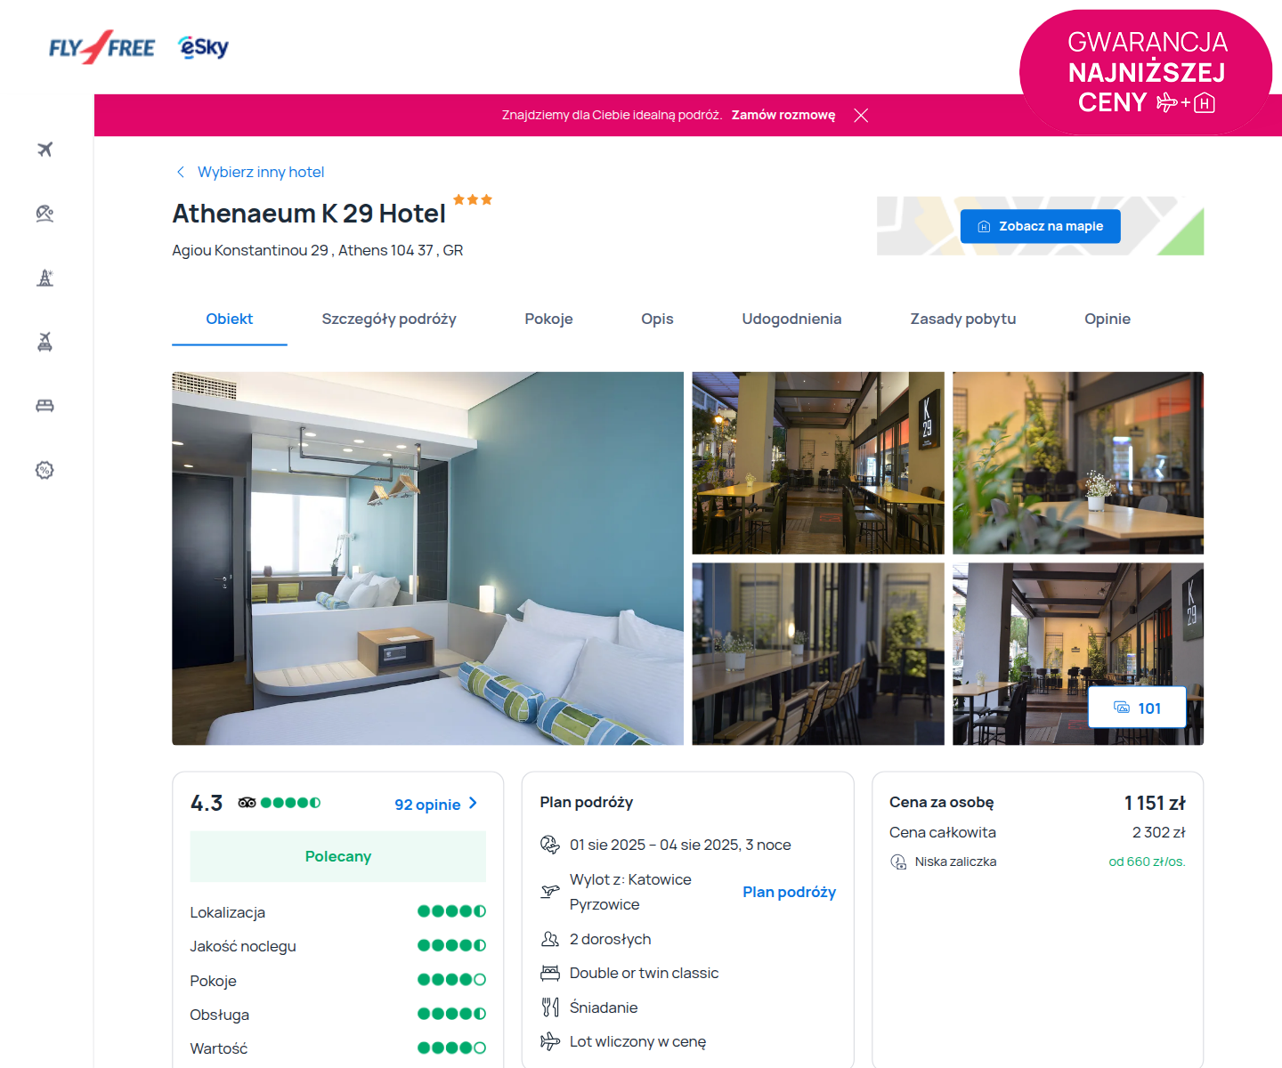
Task: Go back with Wybierz inny hotel chevron
Action: click(x=181, y=172)
